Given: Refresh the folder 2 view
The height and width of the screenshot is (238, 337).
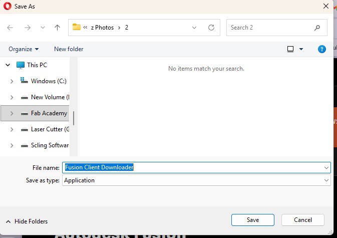Looking at the screenshot, I should tap(211, 28).
